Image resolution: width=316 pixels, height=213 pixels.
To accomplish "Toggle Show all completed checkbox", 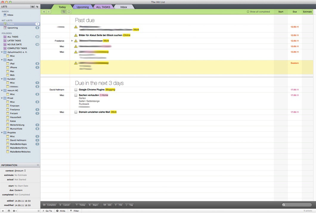I will (248, 12).
